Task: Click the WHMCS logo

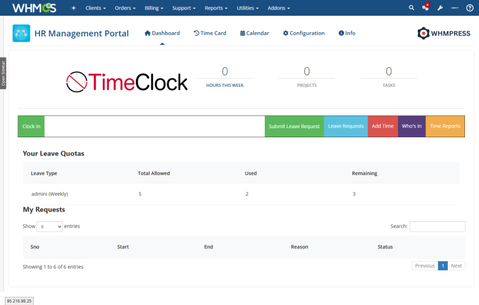Action: 34,8
